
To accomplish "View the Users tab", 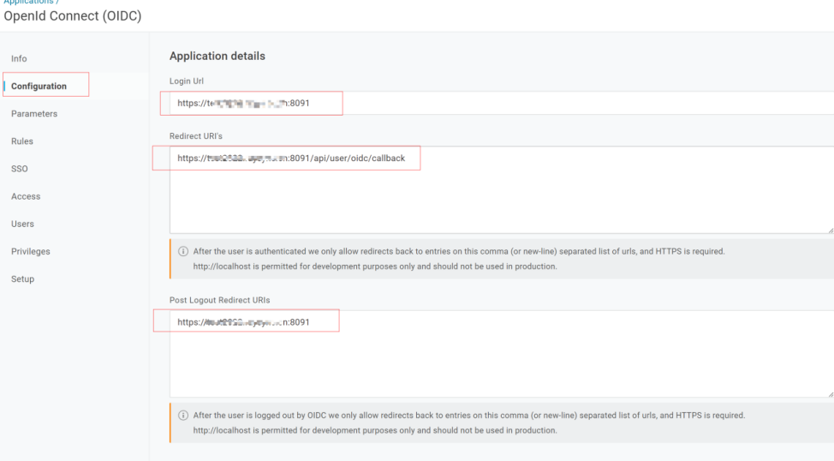I will [x=23, y=224].
